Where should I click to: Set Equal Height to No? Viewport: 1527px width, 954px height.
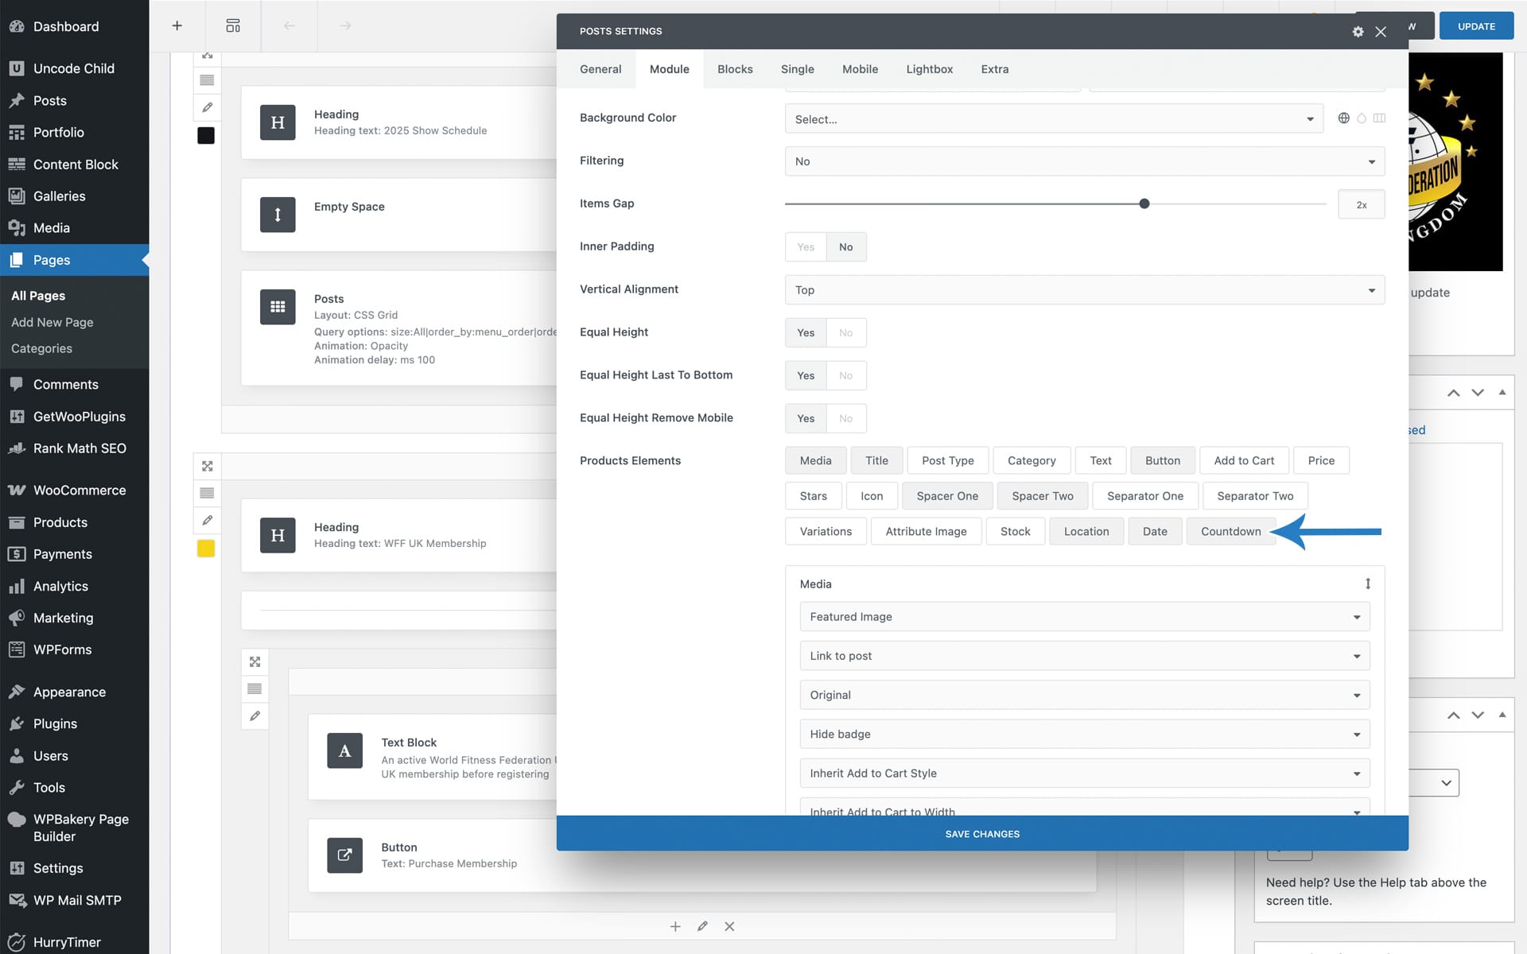click(x=845, y=333)
